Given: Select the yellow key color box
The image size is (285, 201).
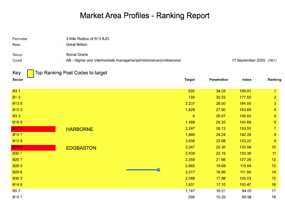Looking at the screenshot, I should click(31, 73).
